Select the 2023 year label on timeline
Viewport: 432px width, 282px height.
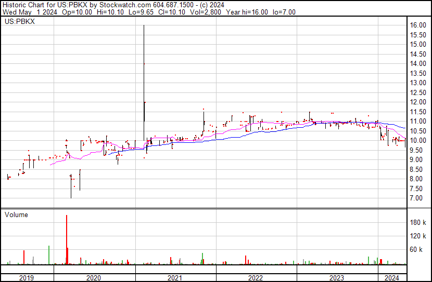tap(336, 278)
